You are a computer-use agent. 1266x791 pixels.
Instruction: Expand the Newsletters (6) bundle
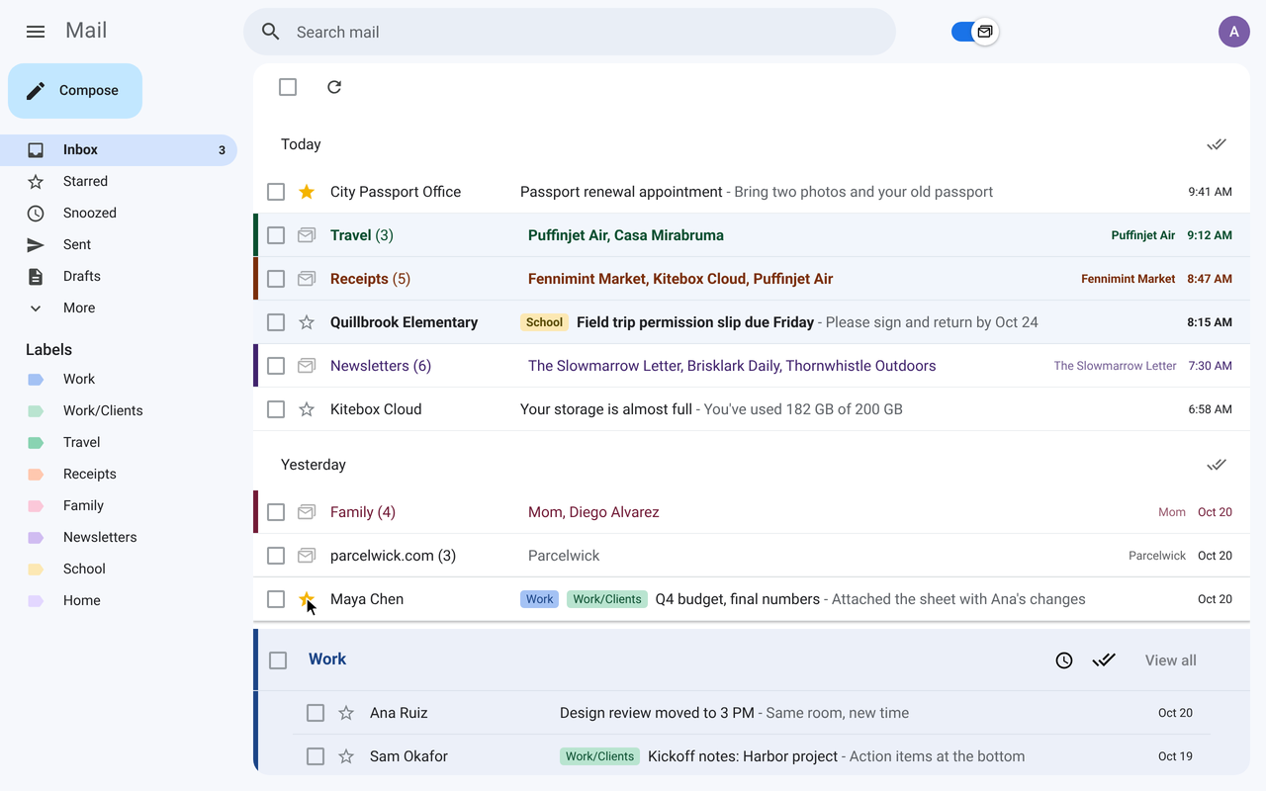(752, 366)
